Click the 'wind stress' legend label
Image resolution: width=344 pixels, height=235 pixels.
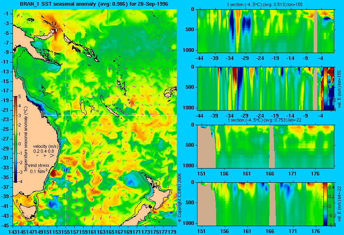(38, 165)
